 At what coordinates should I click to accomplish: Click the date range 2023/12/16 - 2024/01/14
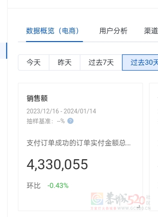pyautogui.click(x=61, y=111)
